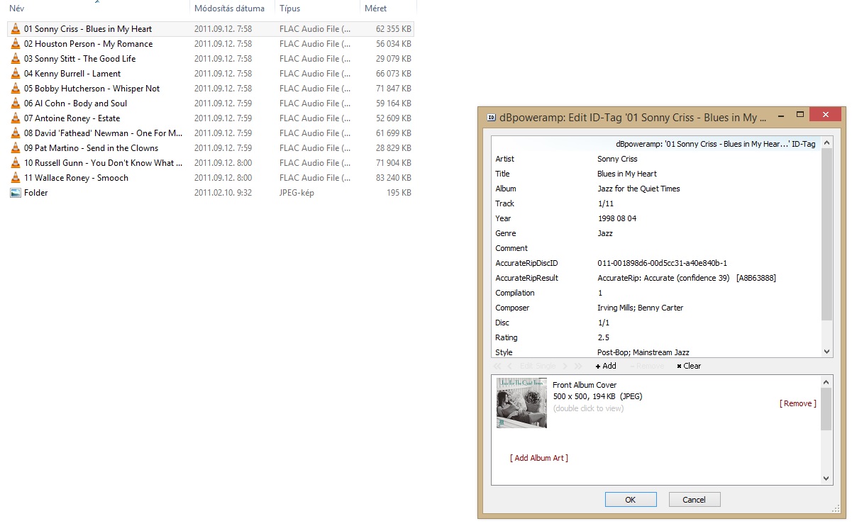Click VLC icon of 06 Al Cohn file

(15, 103)
